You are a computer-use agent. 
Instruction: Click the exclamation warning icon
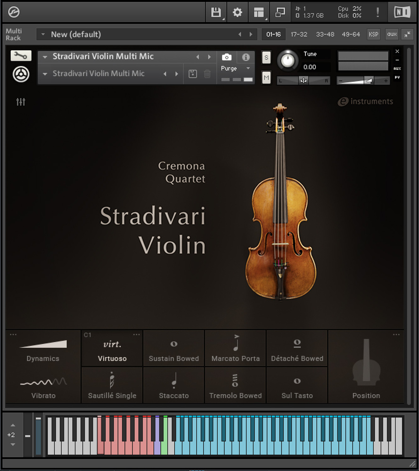pyautogui.click(x=378, y=12)
